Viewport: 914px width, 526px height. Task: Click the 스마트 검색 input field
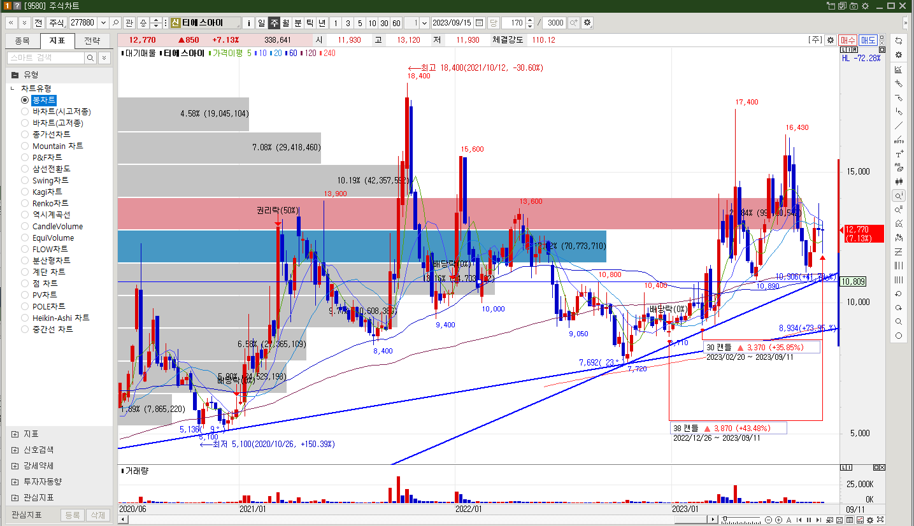pos(46,57)
